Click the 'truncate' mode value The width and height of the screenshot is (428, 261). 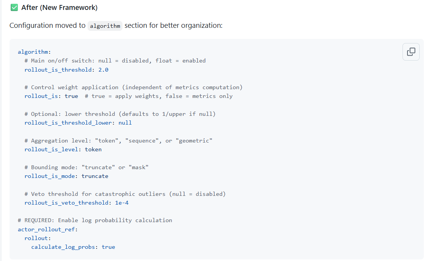tap(95, 176)
